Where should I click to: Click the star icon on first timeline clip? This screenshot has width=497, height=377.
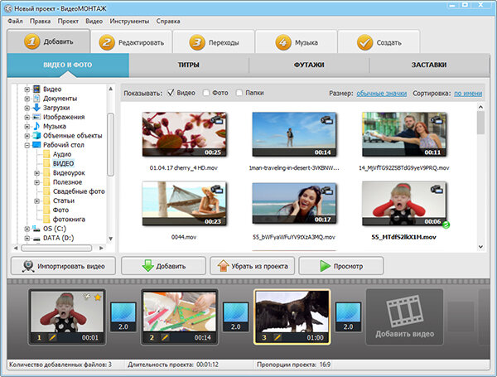point(98,297)
